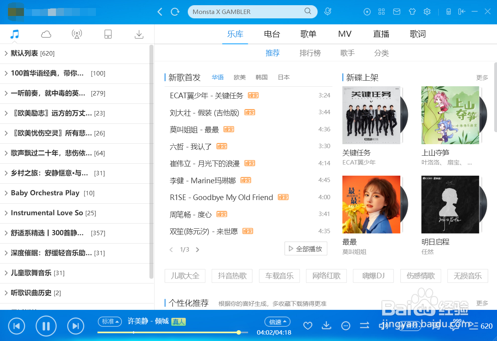The width and height of the screenshot is (497, 341).
Task: Go back with the left arrow
Action: (x=160, y=12)
